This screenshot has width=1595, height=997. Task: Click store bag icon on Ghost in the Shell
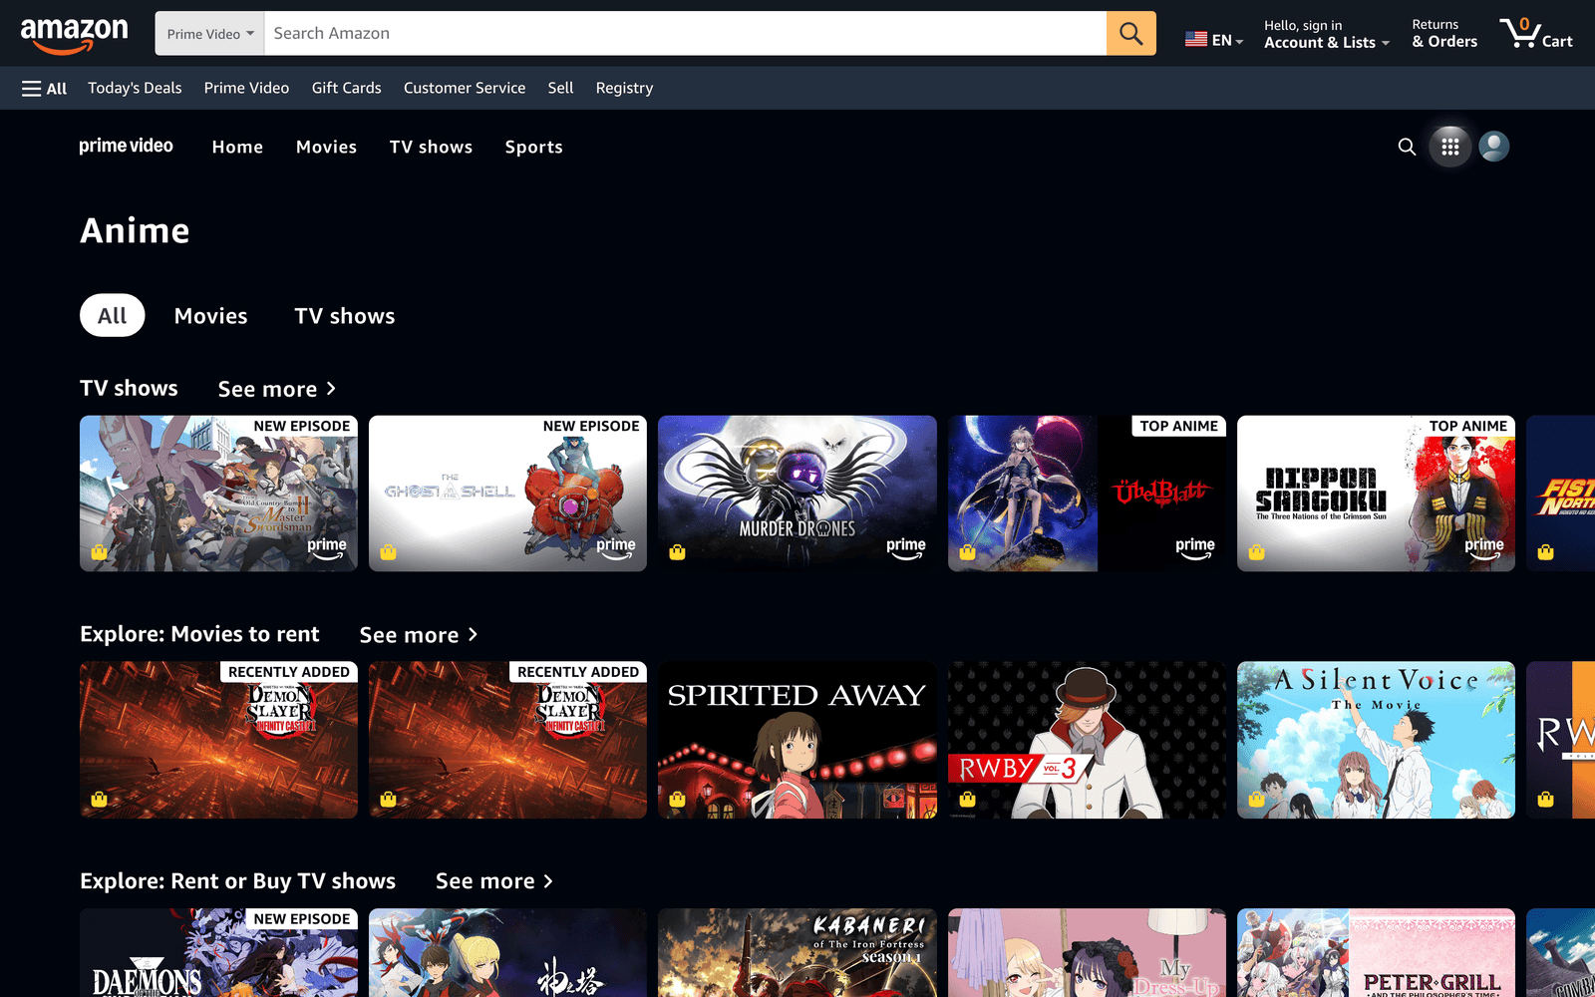(389, 552)
